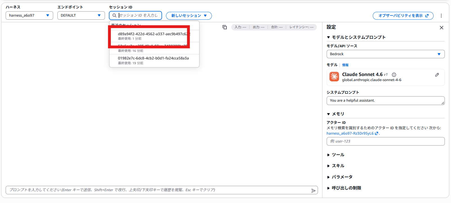This screenshot has height=203, width=451.
Task: Open the Bedrock model source dropdown
Action: [x=385, y=54]
